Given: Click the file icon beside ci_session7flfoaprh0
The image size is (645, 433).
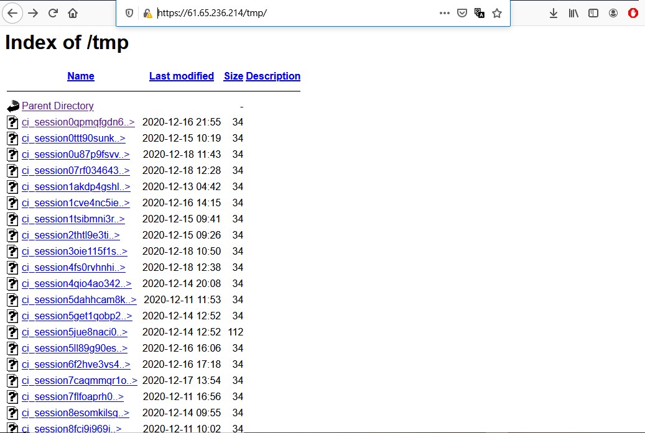Looking at the screenshot, I should [x=13, y=397].
